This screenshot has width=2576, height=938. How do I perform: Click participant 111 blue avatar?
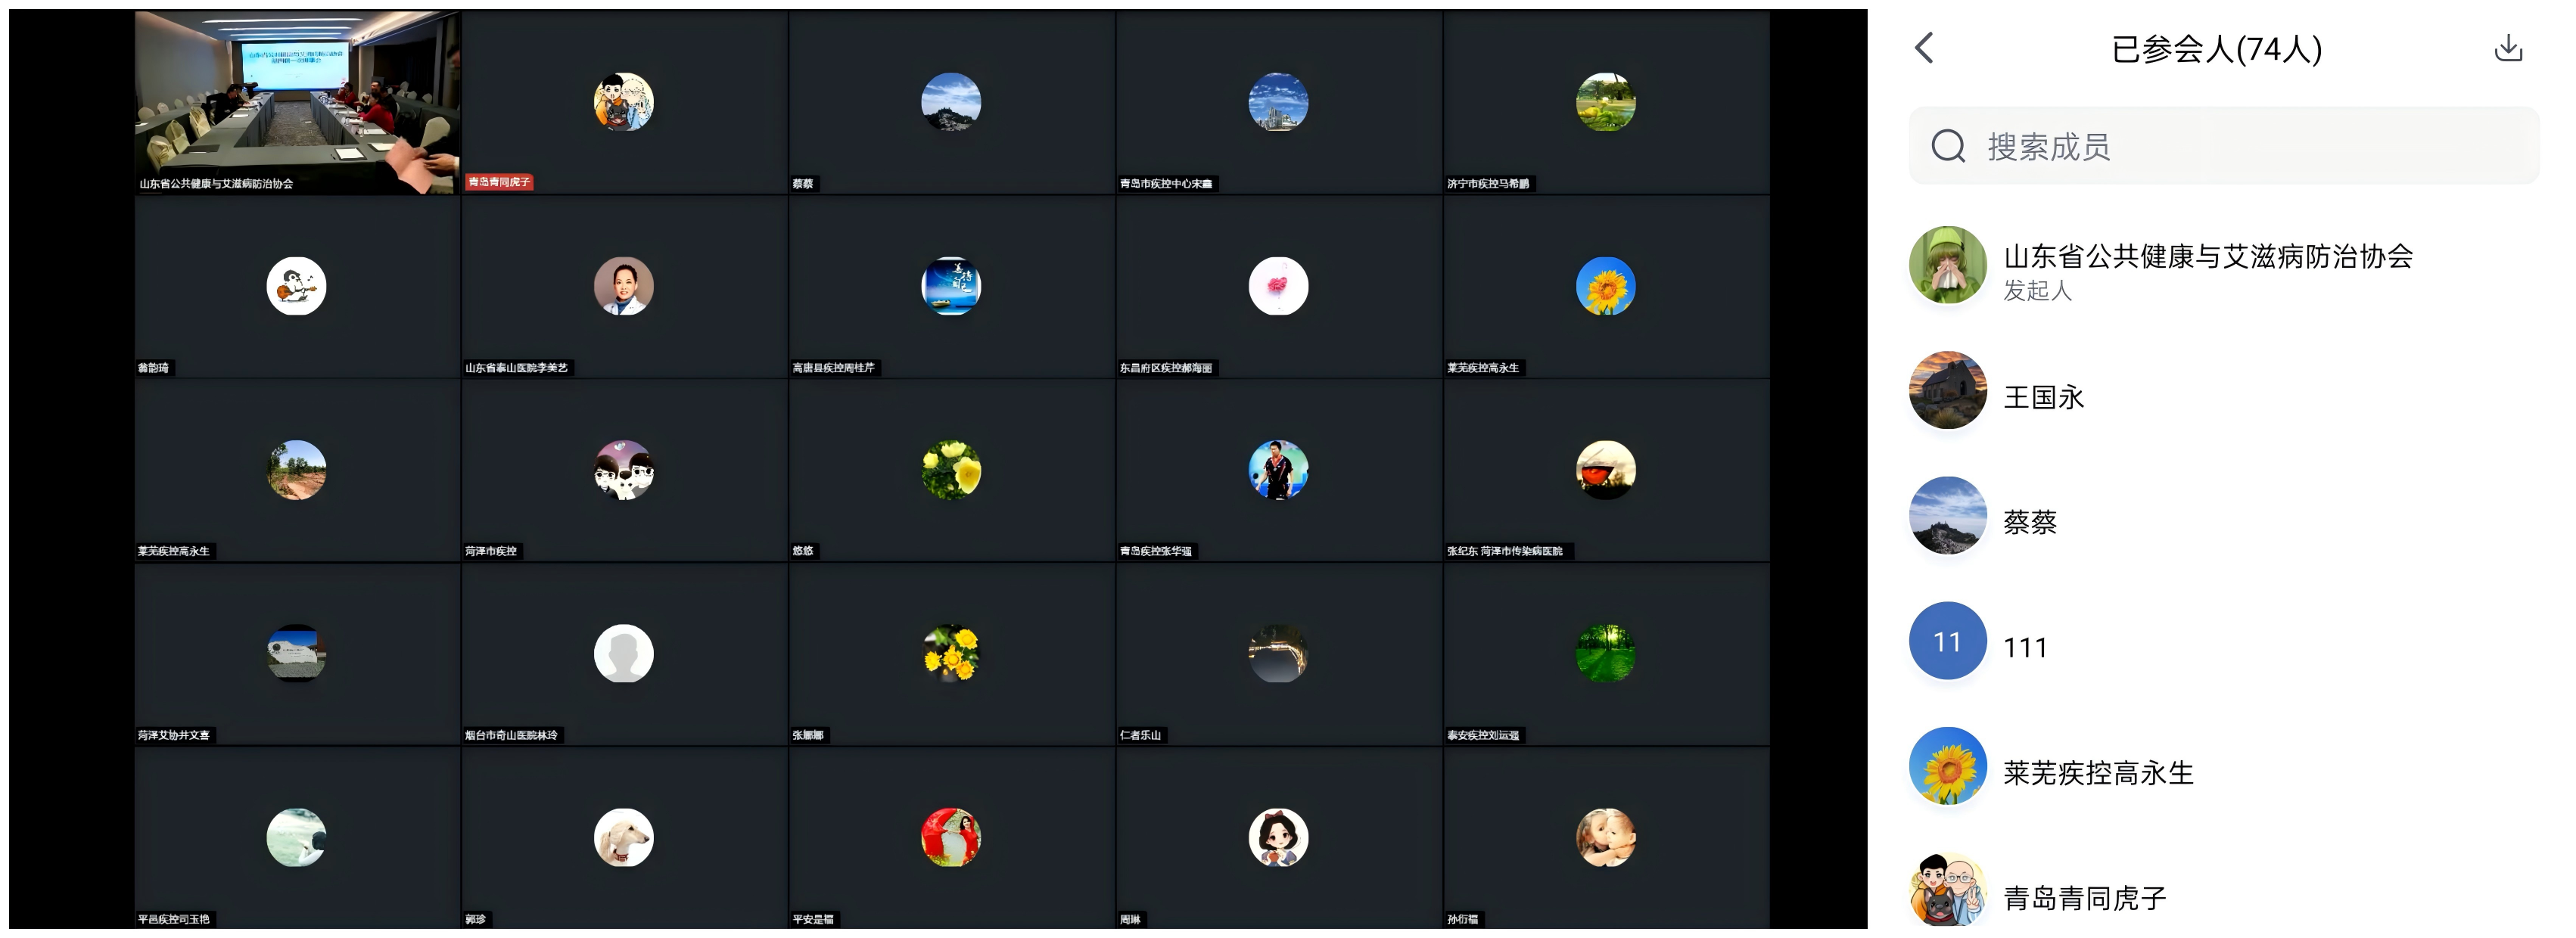click(1947, 641)
